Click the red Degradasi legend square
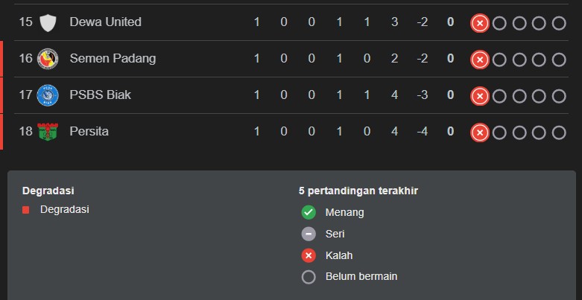 pyautogui.click(x=26, y=210)
